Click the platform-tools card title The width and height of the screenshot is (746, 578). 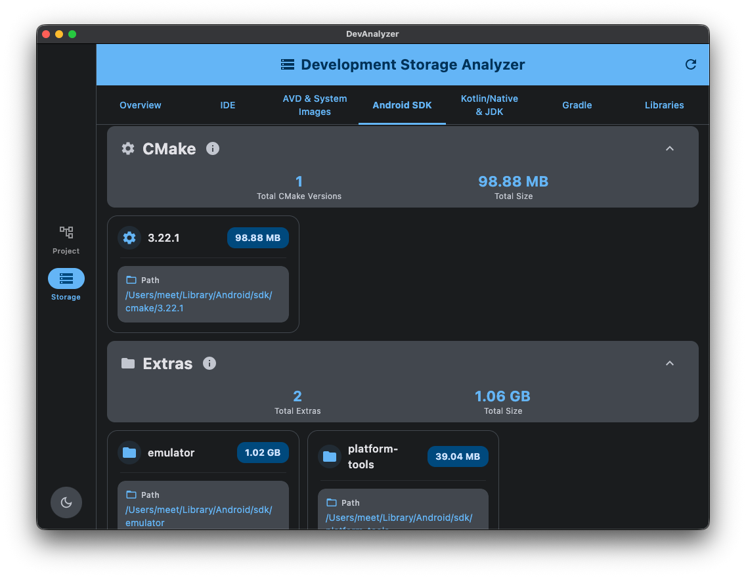(x=372, y=456)
